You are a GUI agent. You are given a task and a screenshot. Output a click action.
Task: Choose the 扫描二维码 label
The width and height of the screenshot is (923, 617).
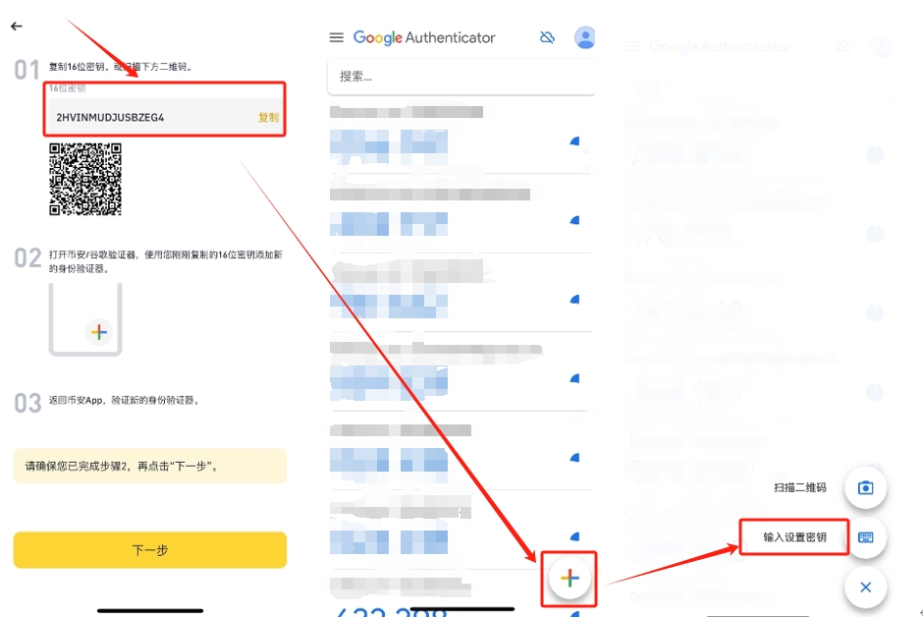pyautogui.click(x=800, y=487)
